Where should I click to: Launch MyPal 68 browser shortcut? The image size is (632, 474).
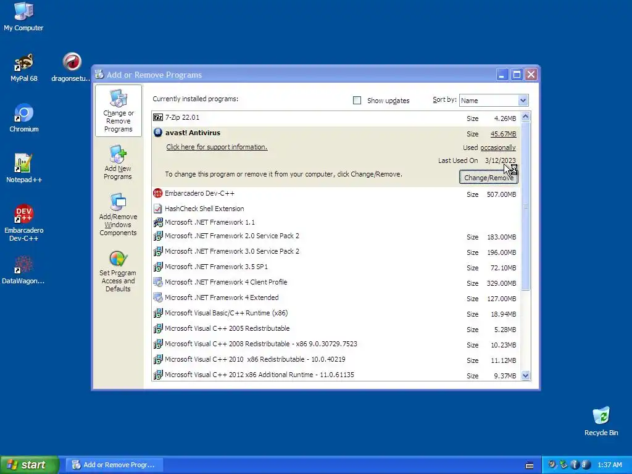24,68
